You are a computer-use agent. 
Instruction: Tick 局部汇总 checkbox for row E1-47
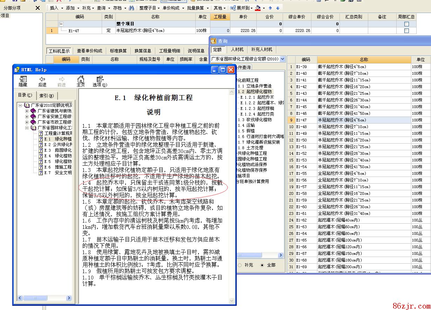point(406,31)
